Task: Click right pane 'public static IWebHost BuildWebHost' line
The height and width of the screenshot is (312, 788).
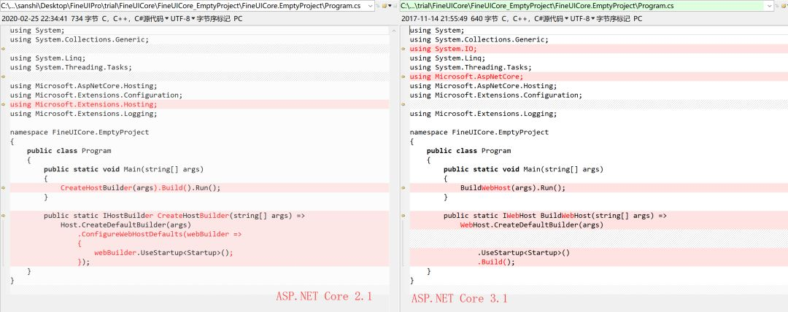Action: tap(555, 216)
